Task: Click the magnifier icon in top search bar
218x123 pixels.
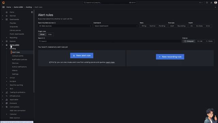Action: tap(85, 2)
